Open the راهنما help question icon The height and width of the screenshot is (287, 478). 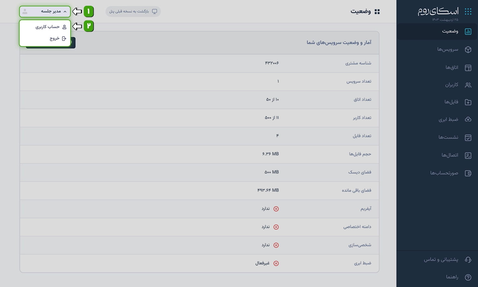pyautogui.click(x=468, y=277)
